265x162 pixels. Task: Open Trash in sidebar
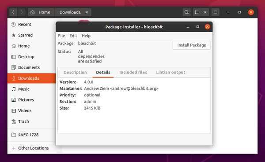[x=32, y=121]
